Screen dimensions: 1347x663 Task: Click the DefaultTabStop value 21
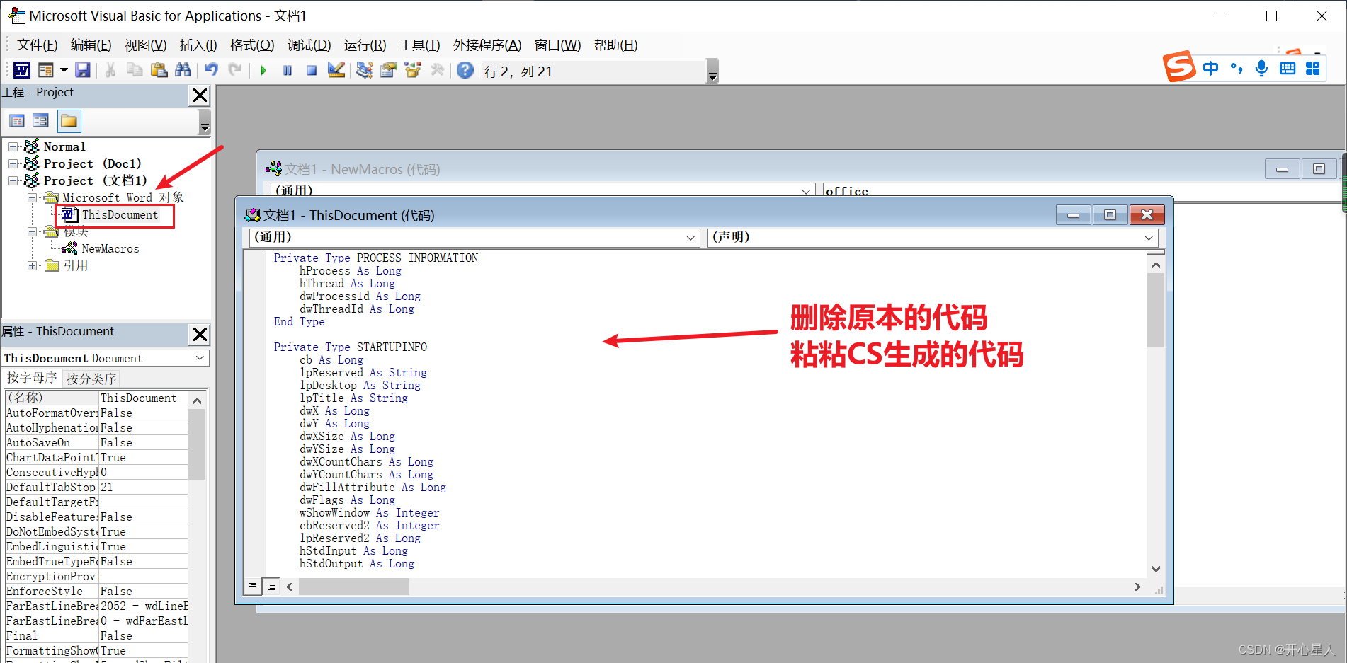click(x=143, y=487)
